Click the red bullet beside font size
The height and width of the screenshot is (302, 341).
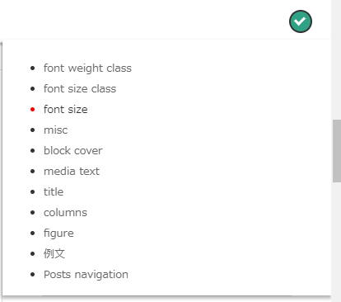[x=33, y=110]
